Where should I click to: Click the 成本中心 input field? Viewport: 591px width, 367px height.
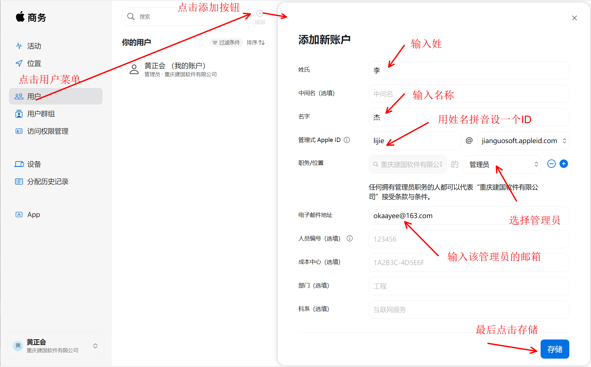click(x=469, y=262)
